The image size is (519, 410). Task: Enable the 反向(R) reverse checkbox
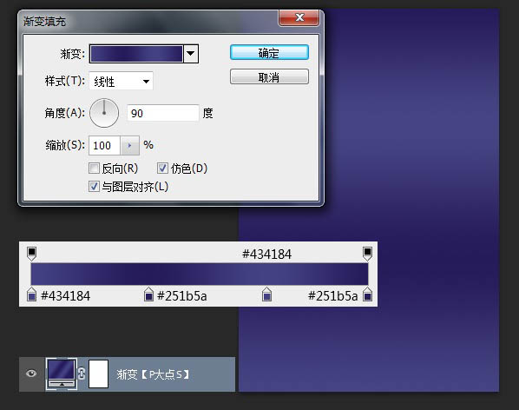pyautogui.click(x=94, y=169)
